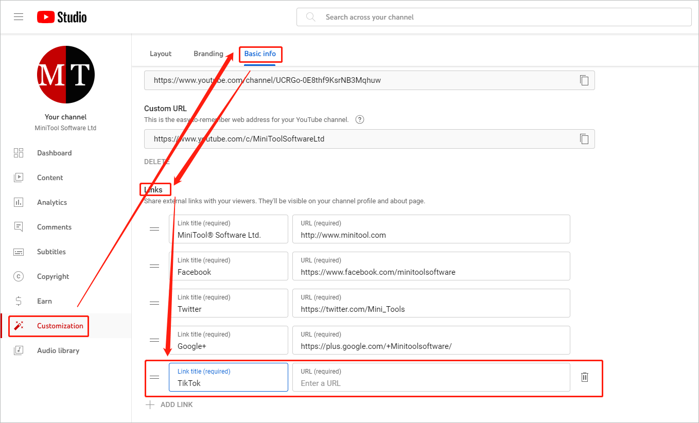Image resolution: width=699 pixels, height=423 pixels.
Task: Click the search magnifier icon
Action: 310,17
